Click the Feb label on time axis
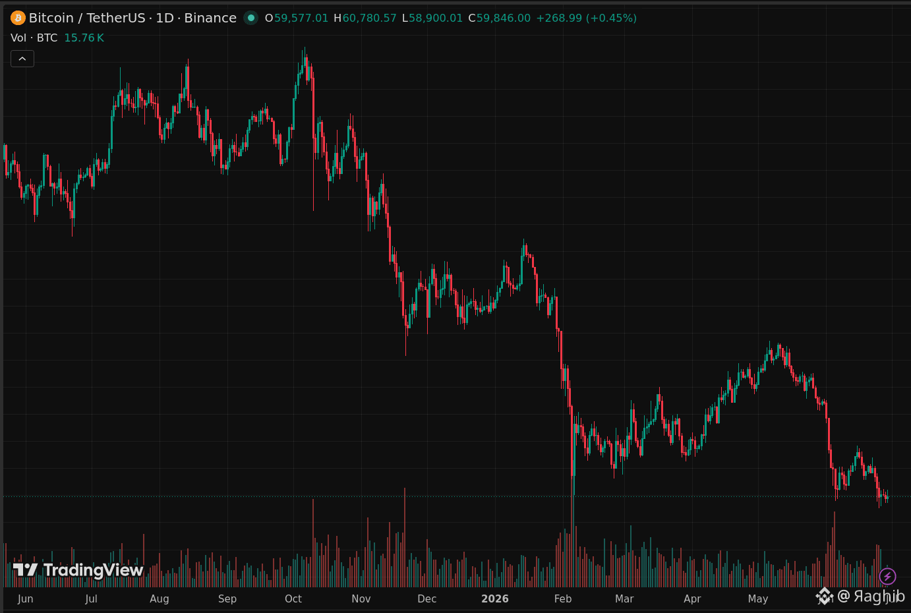The width and height of the screenshot is (911, 613). click(563, 598)
